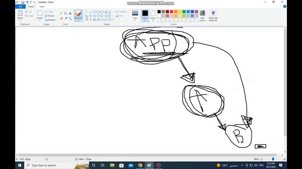
Task: Expand the Shapes gallery more arrow
Action: 113,19
